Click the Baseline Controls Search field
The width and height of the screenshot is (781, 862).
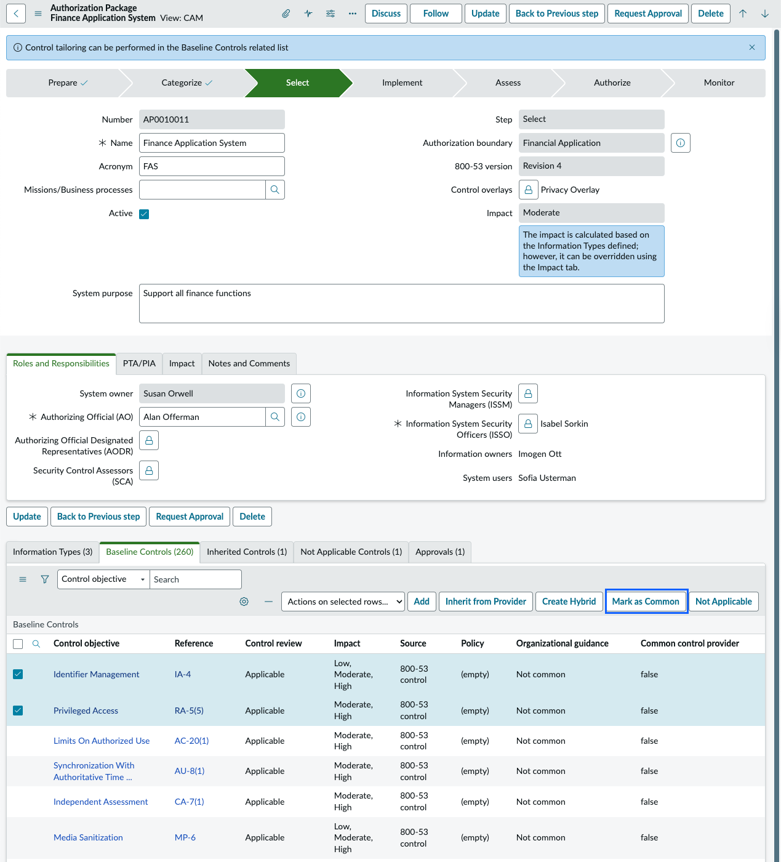(196, 579)
